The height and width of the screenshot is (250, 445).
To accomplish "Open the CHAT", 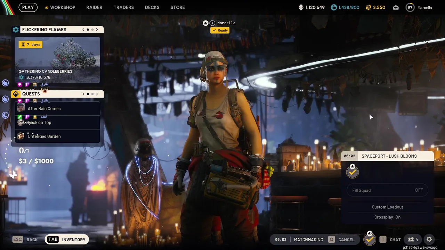I will point(390,240).
